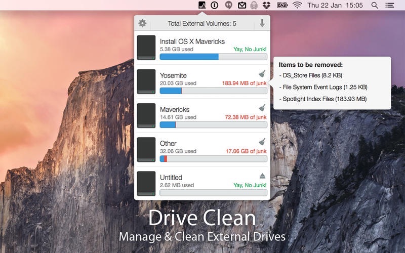Select 'Install OS X Mavericks' volume name
Screen dimensions: 405x253
[192, 41]
